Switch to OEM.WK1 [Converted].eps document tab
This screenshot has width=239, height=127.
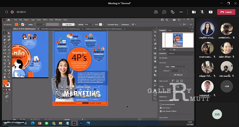pos(60,29)
